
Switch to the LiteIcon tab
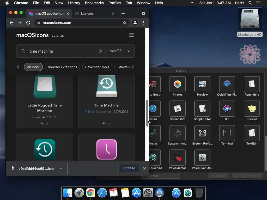click(x=95, y=14)
